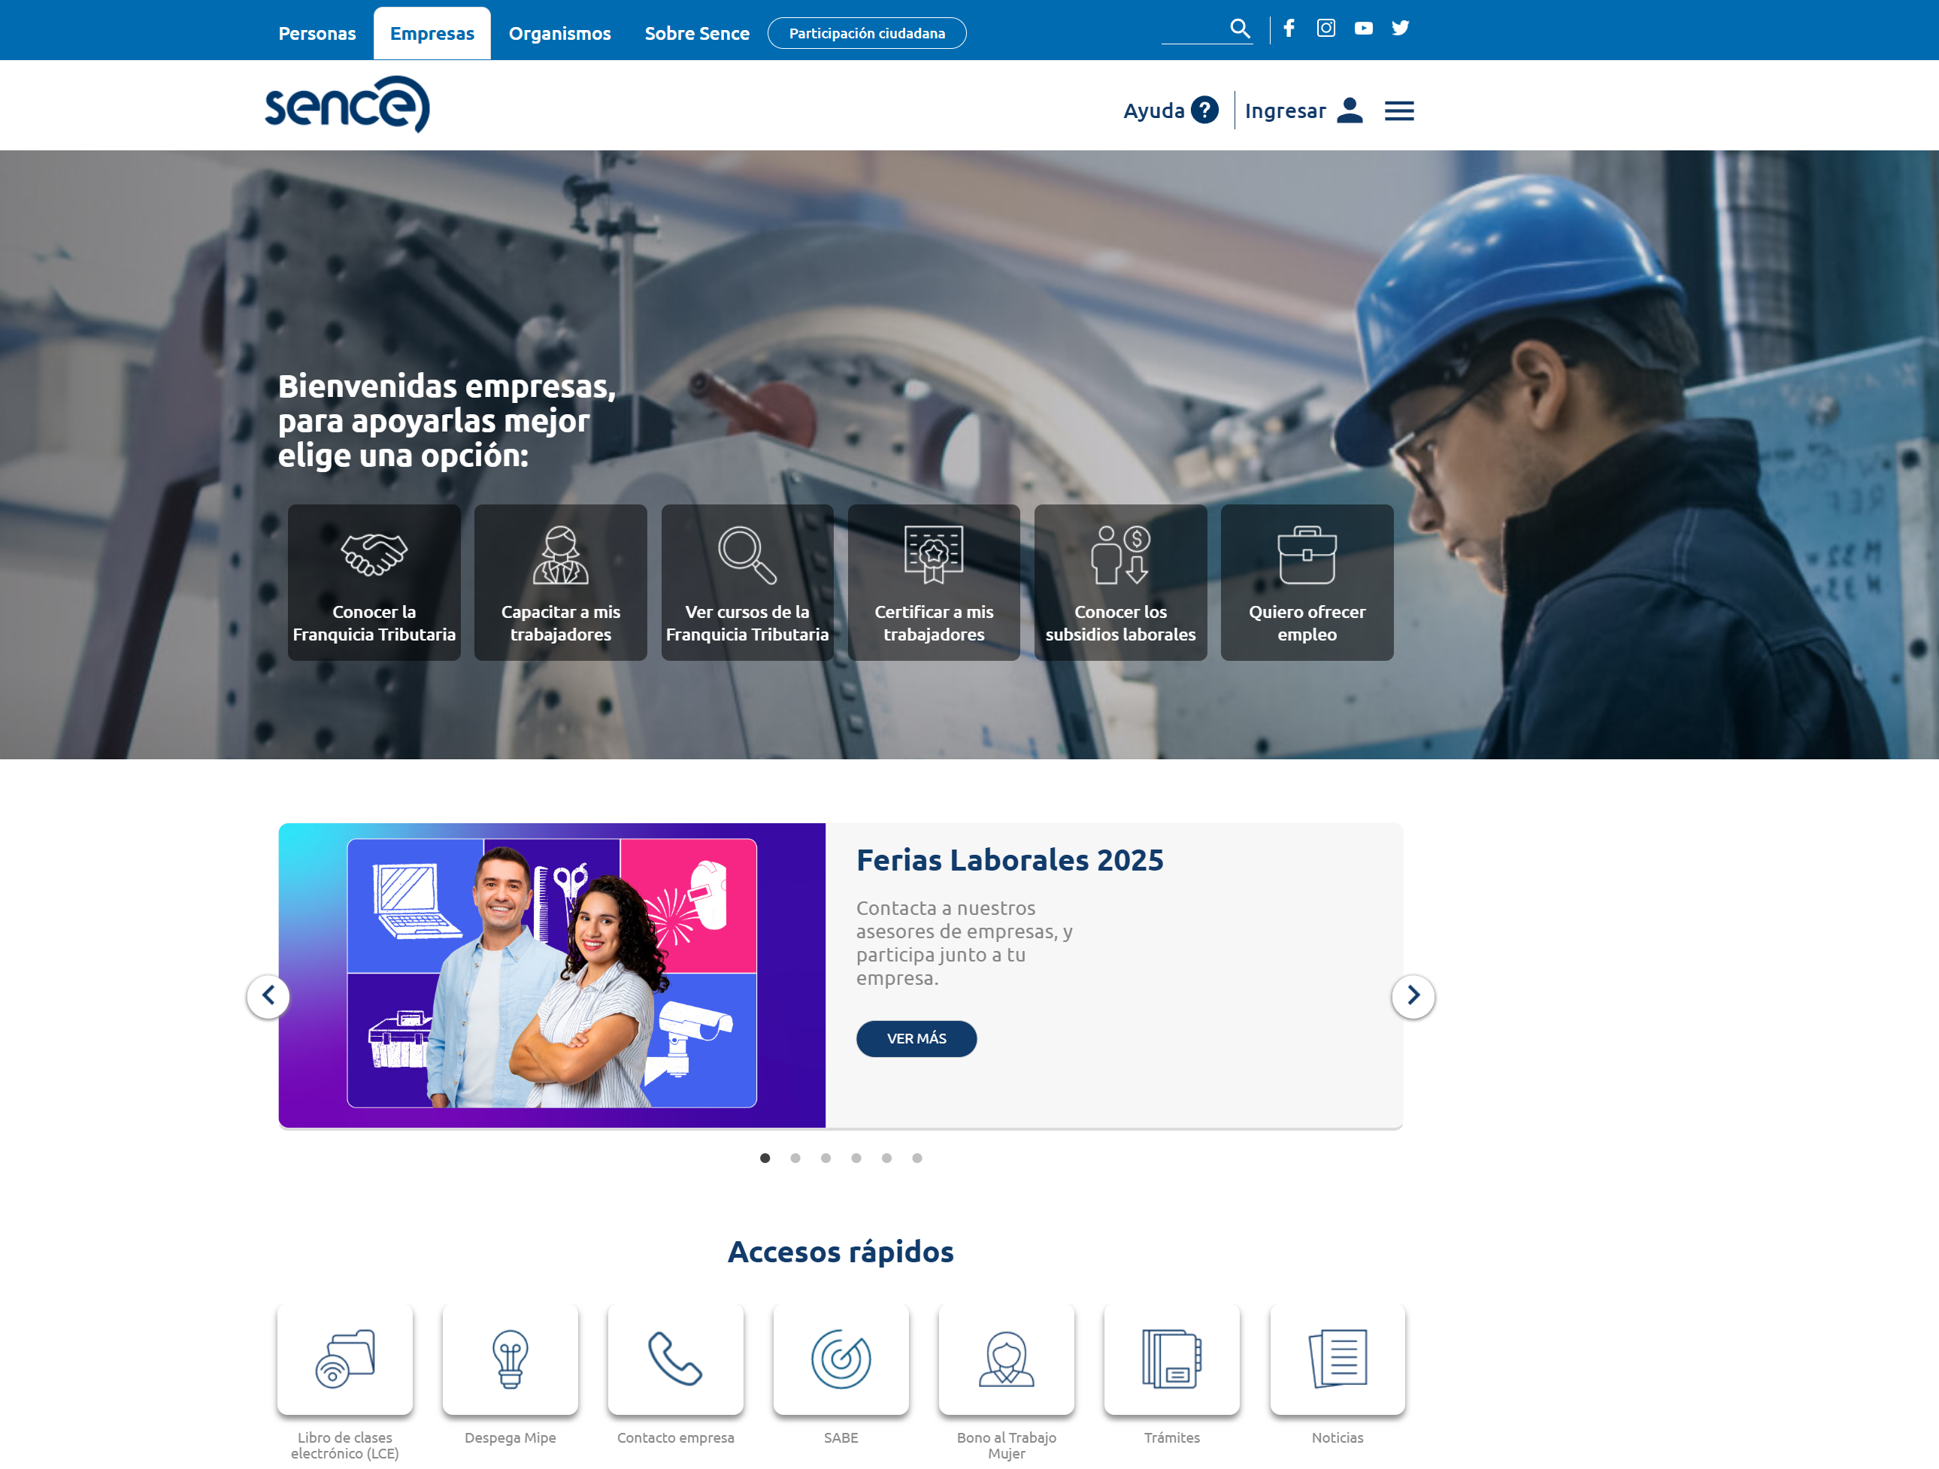Open Despega Mipe lightbulb shortcut
The height and width of the screenshot is (1469, 1939).
(x=509, y=1358)
